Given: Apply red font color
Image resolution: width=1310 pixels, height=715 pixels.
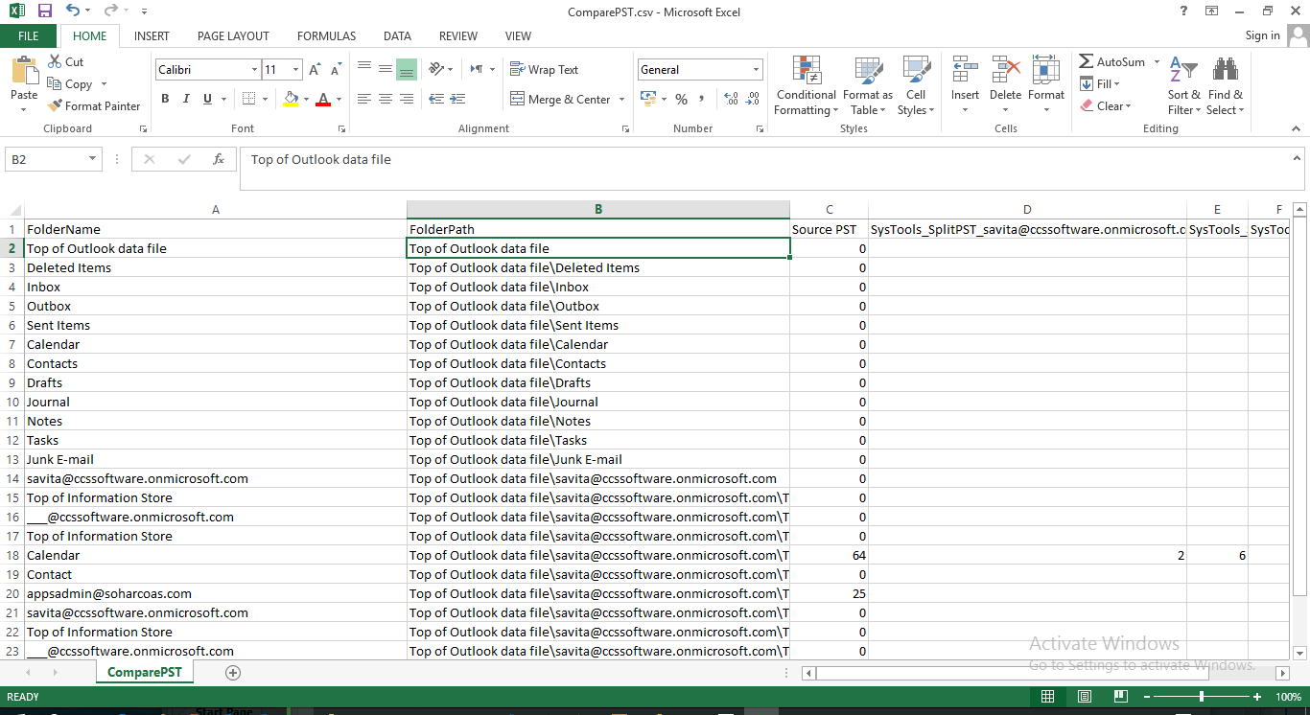Looking at the screenshot, I should [323, 99].
